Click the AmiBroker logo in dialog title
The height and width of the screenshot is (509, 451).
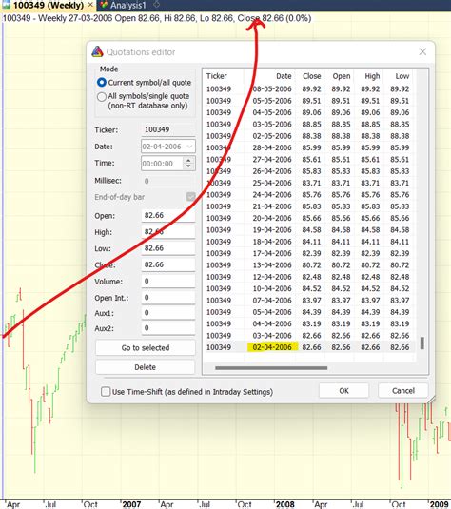[x=97, y=51]
